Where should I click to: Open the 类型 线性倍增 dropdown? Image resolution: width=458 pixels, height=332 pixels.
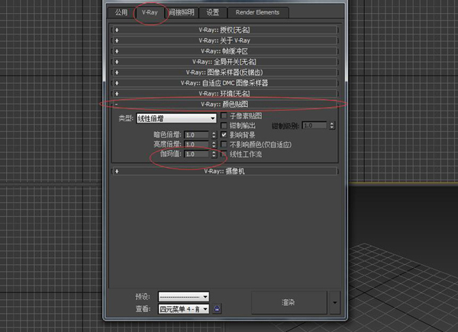pyautogui.click(x=176, y=118)
